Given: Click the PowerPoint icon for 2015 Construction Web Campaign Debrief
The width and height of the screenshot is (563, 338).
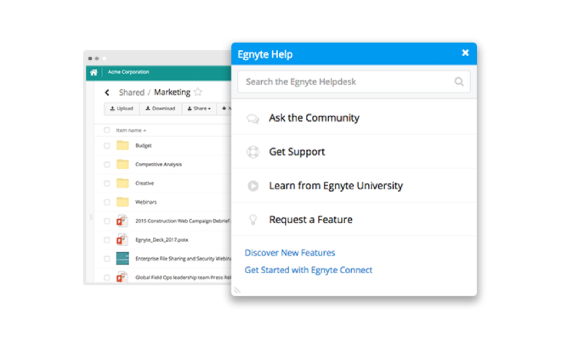Looking at the screenshot, I should pos(122,220).
